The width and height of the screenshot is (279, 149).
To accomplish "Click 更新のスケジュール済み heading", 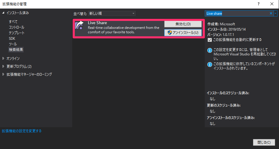I will pos(224,105).
